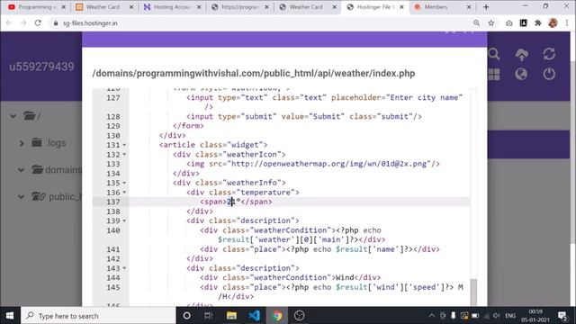Viewport: 576px width, 324px height.
Task: Click the power logout icon
Action: [549, 74]
